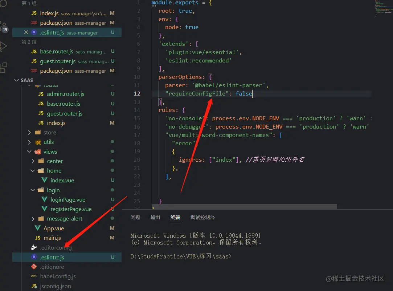Click the views folder icon
Image resolution: width=393 pixels, height=291 pixels.
38,151
